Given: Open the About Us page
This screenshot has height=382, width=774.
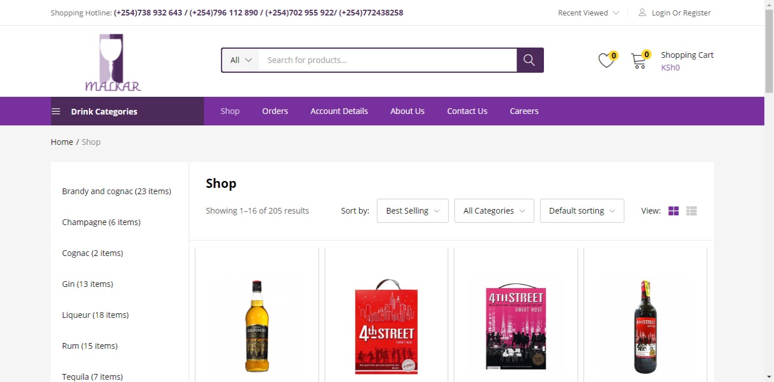Looking at the screenshot, I should click(x=407, y=111).
